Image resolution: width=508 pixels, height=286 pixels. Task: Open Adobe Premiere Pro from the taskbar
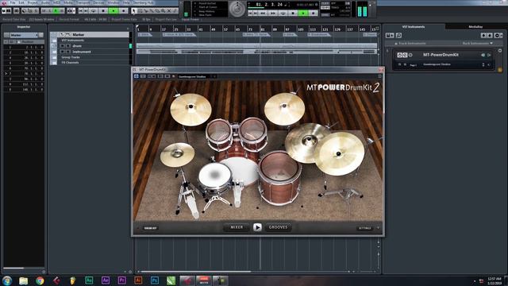[121, 280]
